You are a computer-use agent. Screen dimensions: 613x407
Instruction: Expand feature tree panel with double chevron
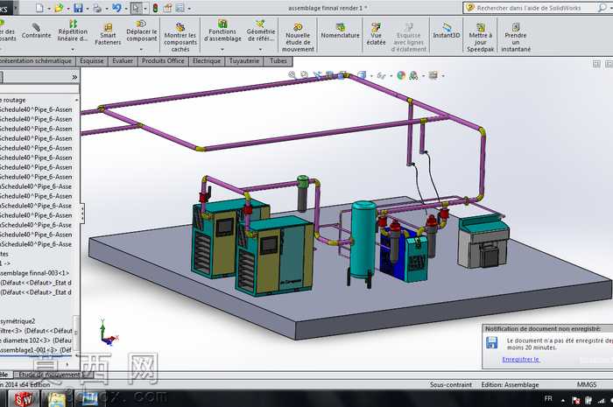click(x=74, y=77)
